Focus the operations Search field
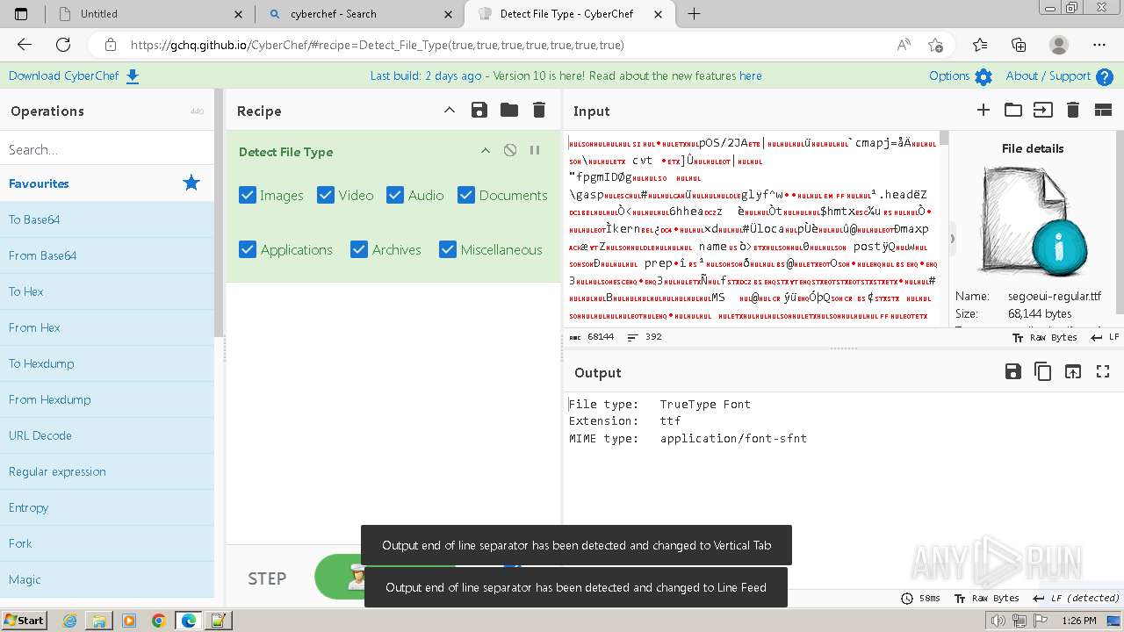Viewport: 1124px width, 632px height. 107,149
